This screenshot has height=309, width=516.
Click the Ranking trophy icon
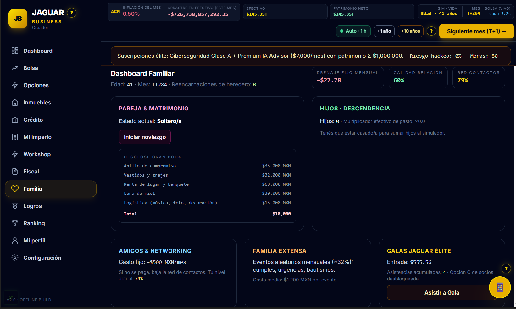(15, 223)
